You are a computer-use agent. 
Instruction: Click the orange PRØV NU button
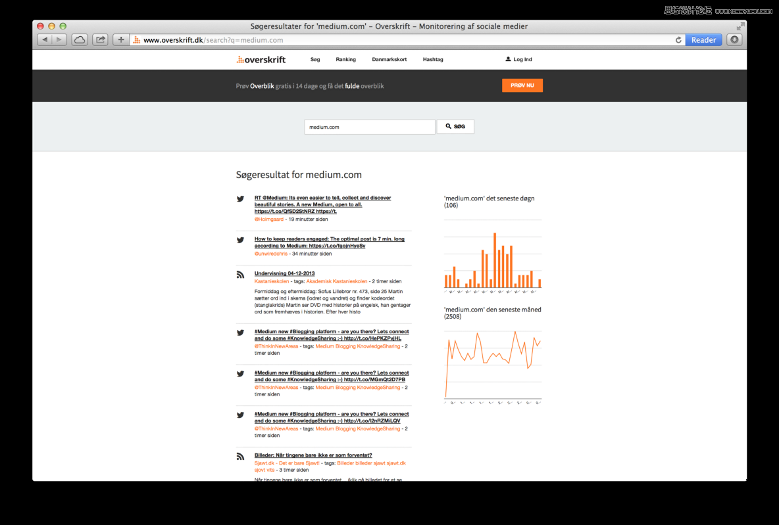tap(522, 85)
